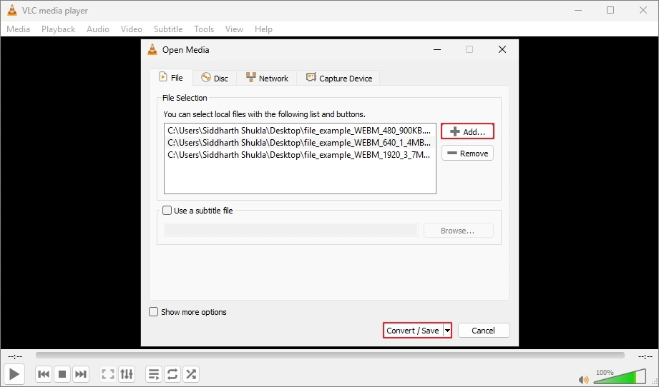Open the Tools menu
659x387 pixels.
point(204,29)
